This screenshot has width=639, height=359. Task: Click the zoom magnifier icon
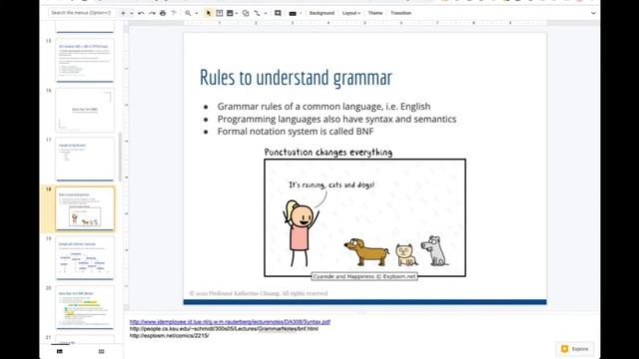188,13
